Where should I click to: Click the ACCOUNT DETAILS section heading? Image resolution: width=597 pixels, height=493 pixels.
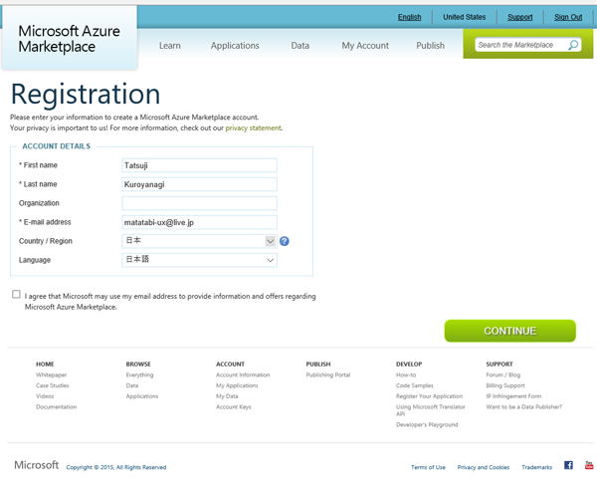(x=57, y=146)
